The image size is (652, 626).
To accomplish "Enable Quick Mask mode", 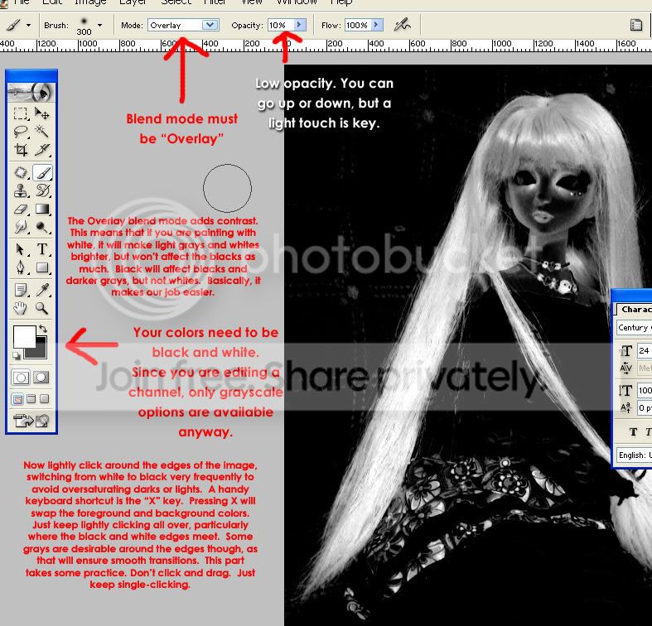I will pyautogui.click(x=41, y=378).
